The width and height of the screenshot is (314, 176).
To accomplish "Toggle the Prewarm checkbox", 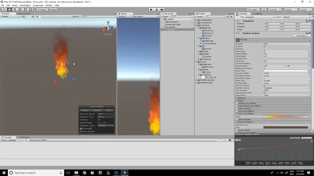I will click(x=264, y=49).
